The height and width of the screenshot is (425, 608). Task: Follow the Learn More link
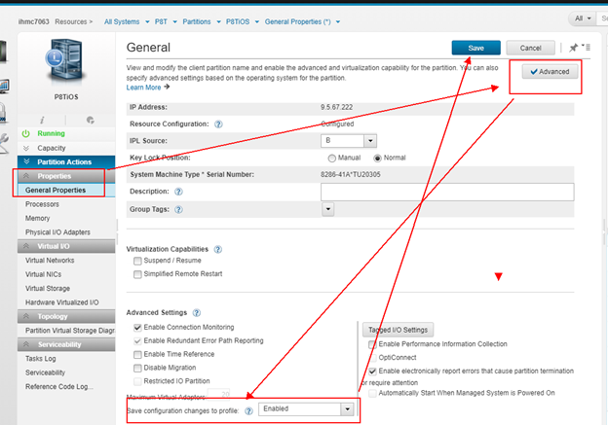[x=148, y=88]
